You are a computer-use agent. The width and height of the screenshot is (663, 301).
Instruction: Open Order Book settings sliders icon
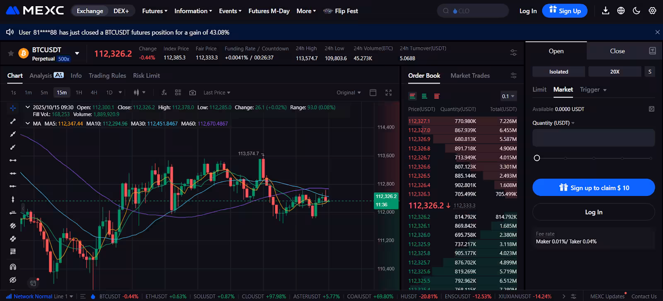click(513, 76)
